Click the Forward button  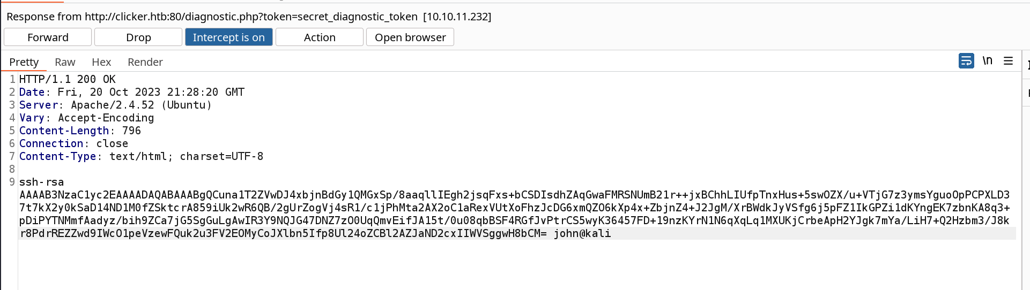pos(48,37)
